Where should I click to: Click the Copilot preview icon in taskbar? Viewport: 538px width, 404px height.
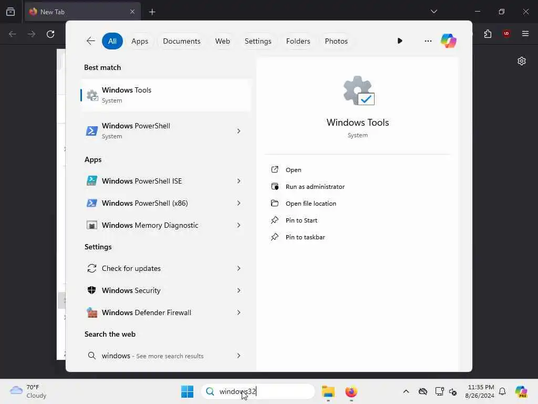point(521,391)
